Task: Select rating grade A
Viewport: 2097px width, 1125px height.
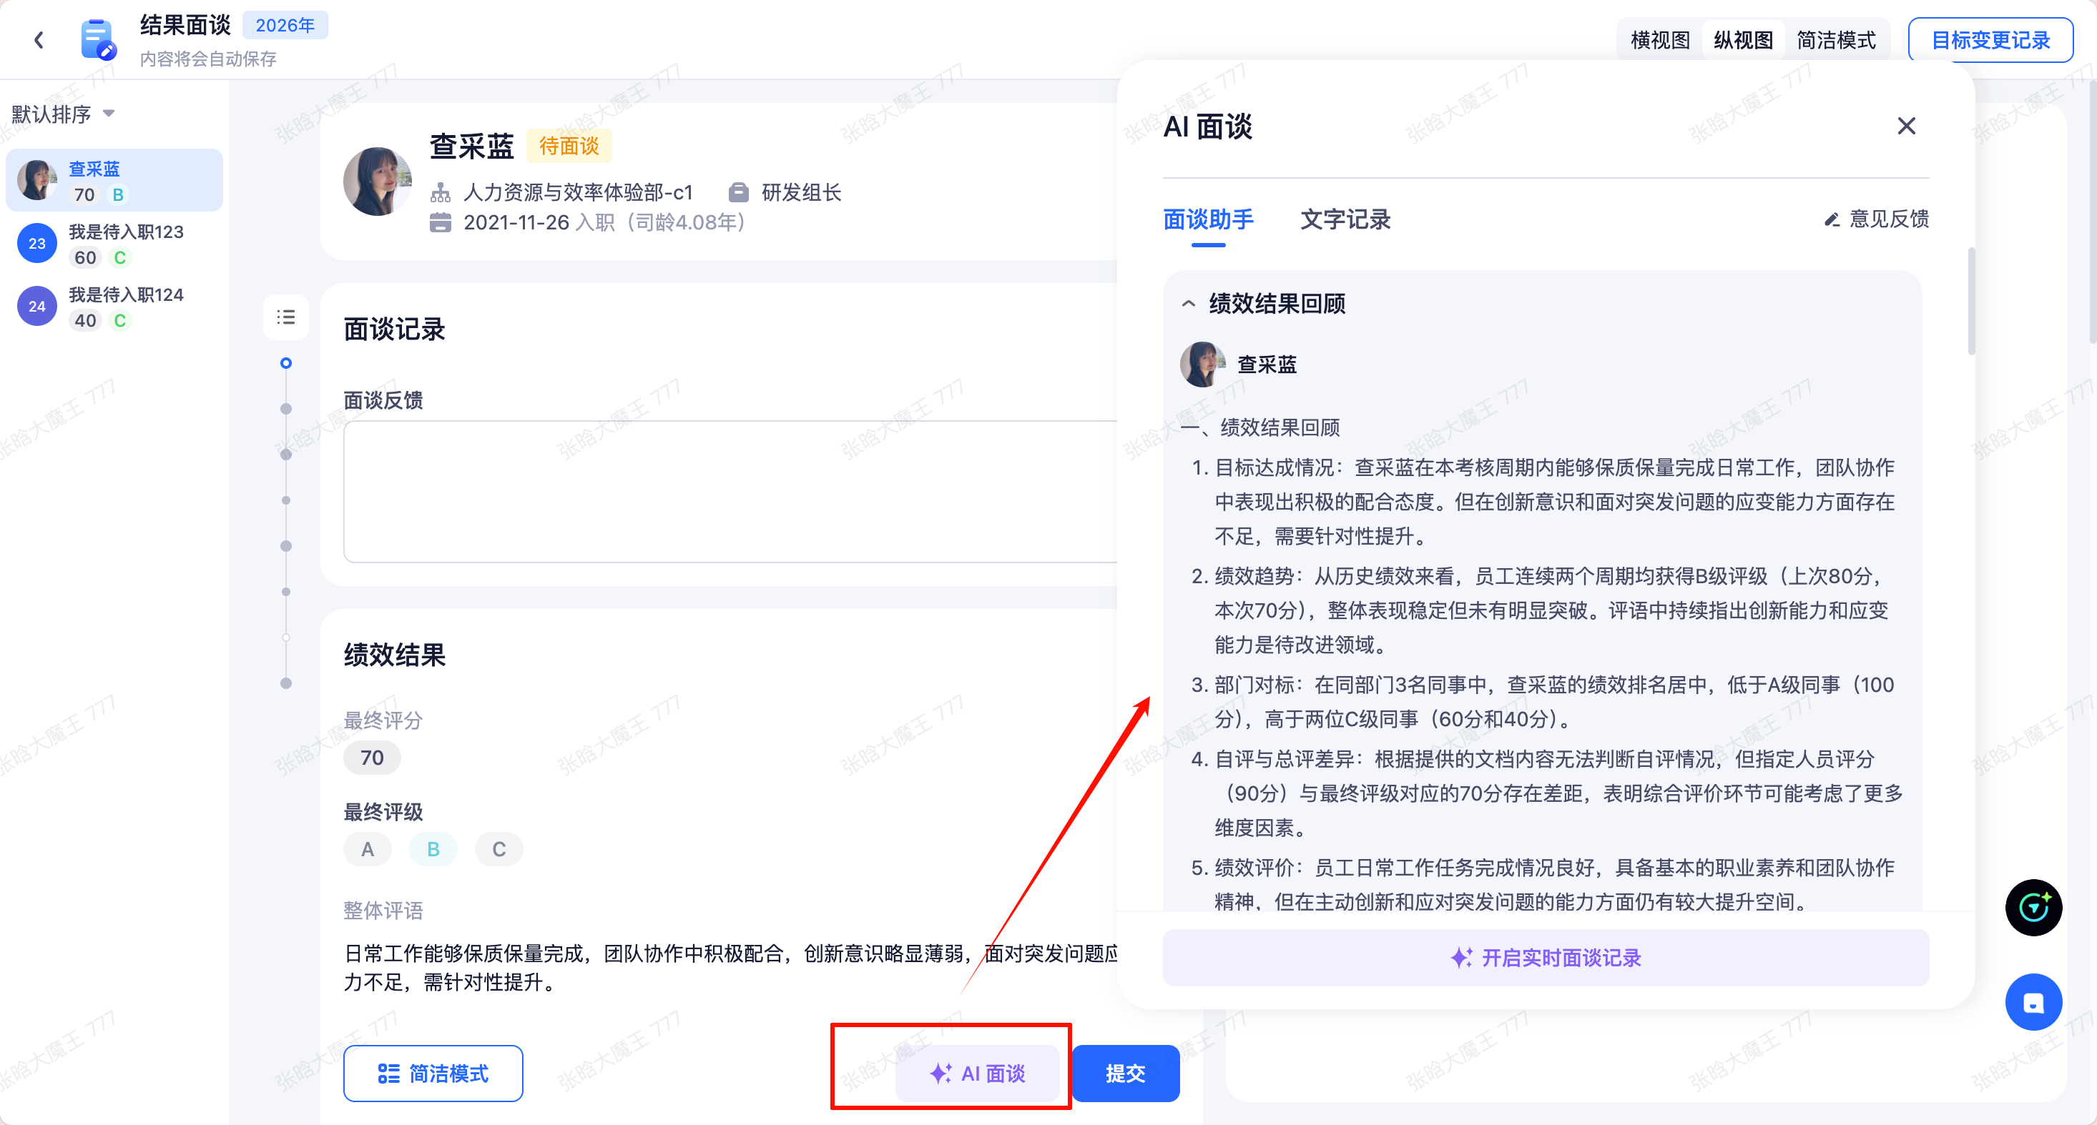Action: pyautogui.click(x=367, y=849)
